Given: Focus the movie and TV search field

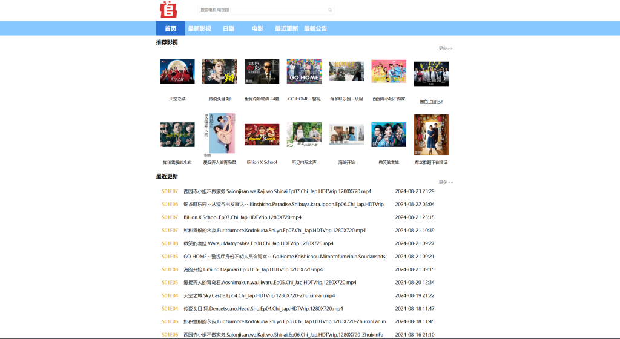Looking at the screenshot, I should point(266,10).
